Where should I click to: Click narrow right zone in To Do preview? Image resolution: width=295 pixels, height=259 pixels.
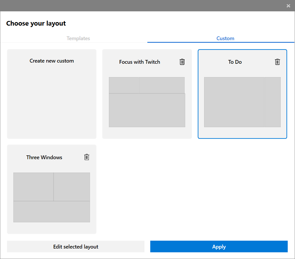[273, 102]
